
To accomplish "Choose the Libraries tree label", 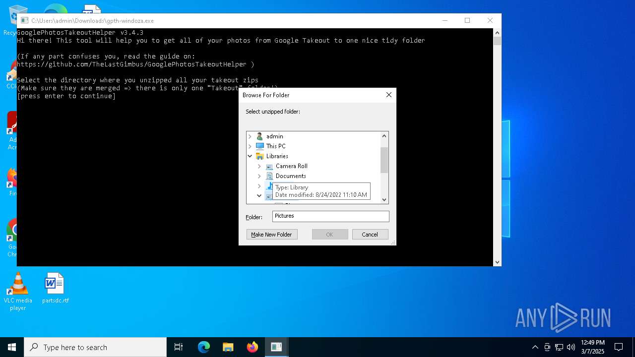I will point(277,156).
